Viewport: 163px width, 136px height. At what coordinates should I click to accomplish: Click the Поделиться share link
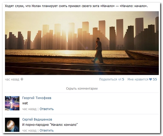pyautogui.click(x=108, y=79)
